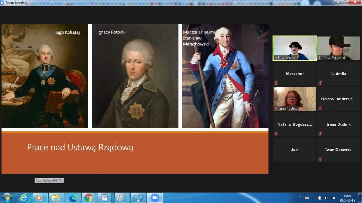Click the muted microphone icon on Aleksandr's tile

point(276,83)
